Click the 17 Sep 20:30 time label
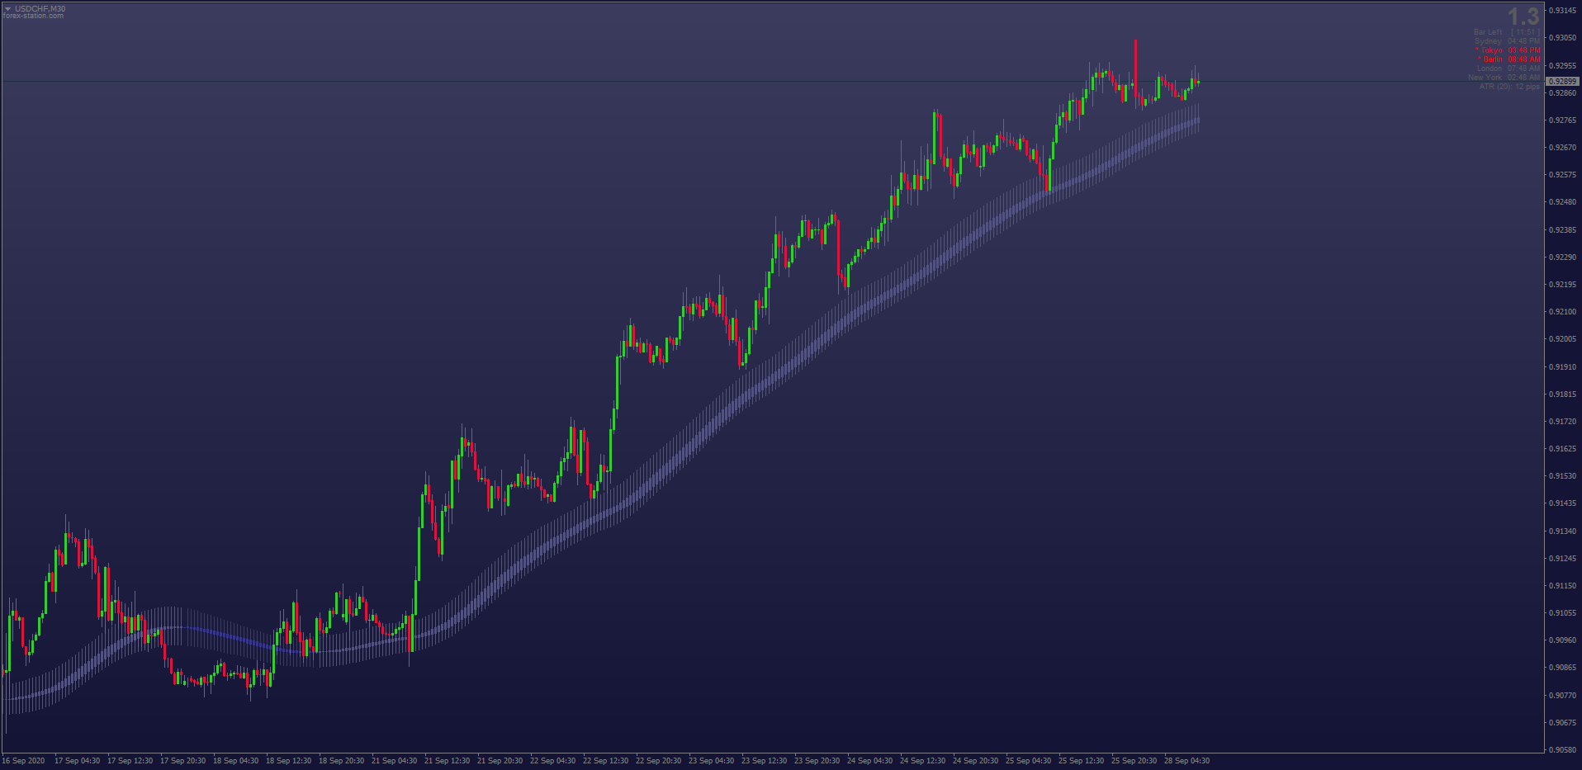Screen dimensions: 1582x770 coord(183,761)
